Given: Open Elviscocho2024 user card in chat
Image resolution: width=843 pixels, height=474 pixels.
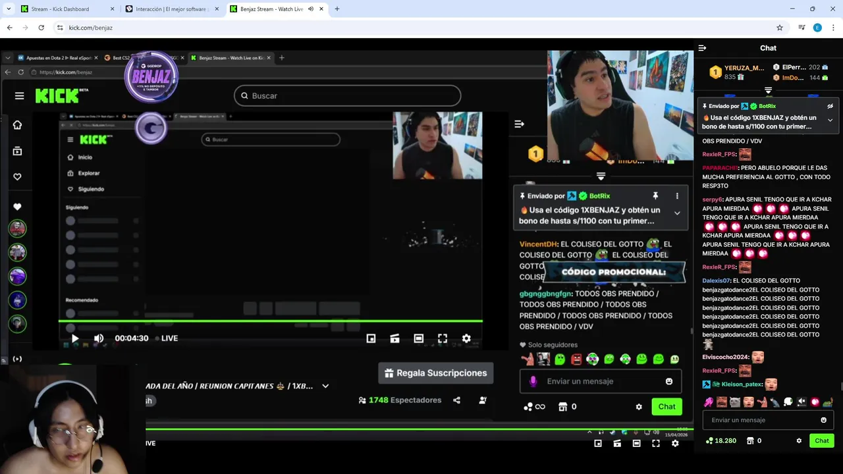Looking at the screenshot, I should 725,357.
